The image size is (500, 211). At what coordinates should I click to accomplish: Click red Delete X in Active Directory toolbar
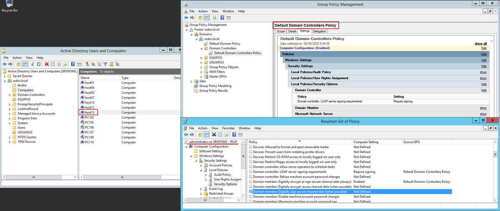[x=47, y=64]
